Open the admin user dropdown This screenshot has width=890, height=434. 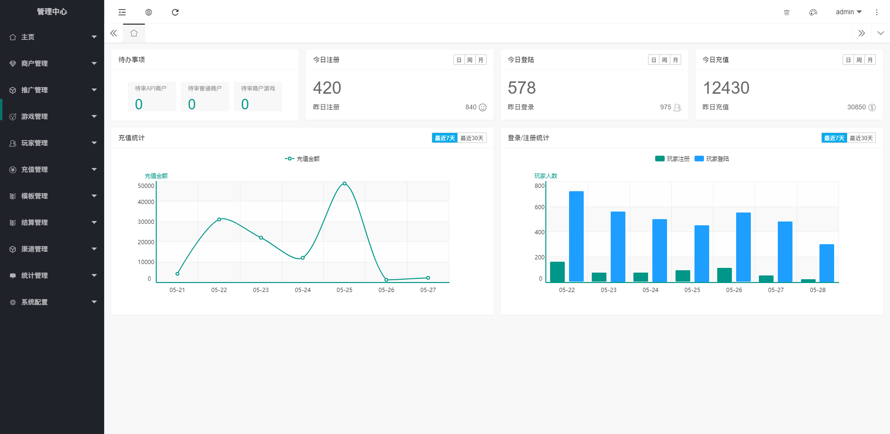(x=848, y=12)
